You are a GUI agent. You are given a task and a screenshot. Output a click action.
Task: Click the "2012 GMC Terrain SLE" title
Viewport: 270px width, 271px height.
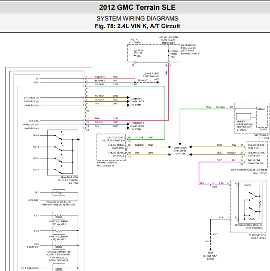[x=137, y=8]
